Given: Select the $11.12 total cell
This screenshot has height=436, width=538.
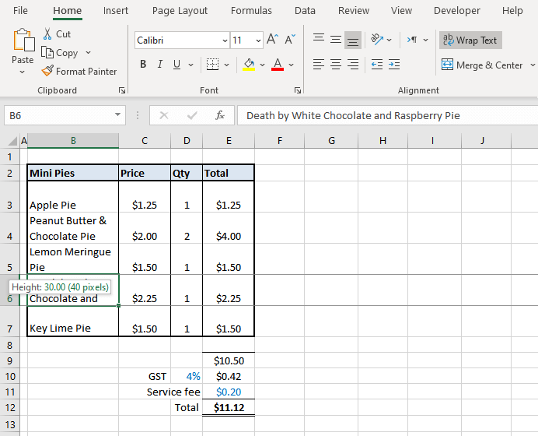Looking at the screenshot, I should [x=229, y=407].
